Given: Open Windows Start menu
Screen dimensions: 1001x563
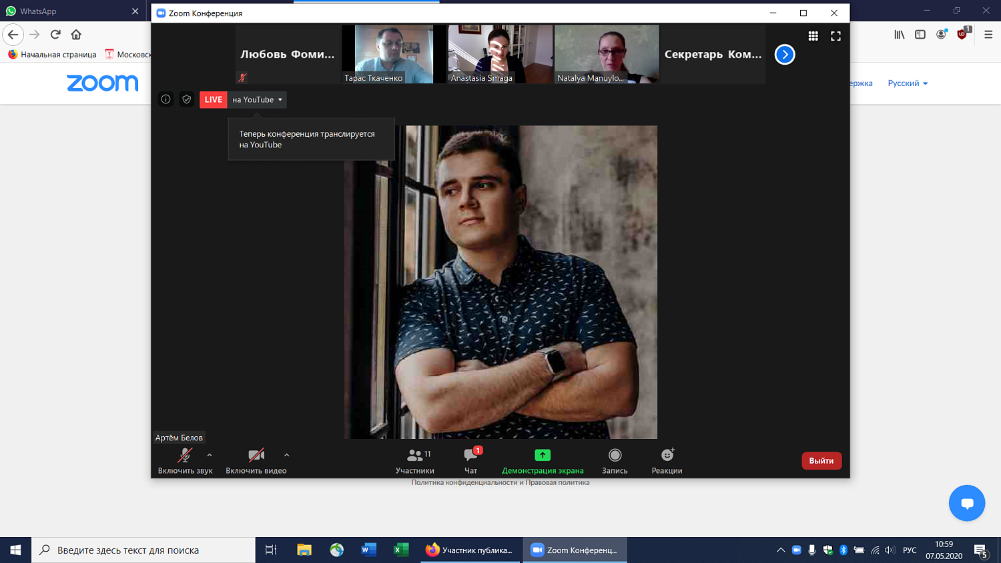Looking at the screenshot, I should coord(15,550).
